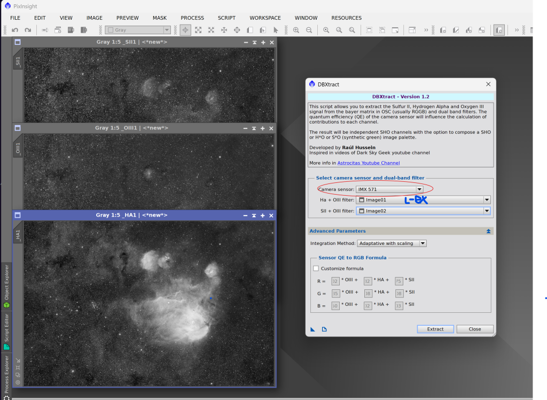Click the document icon at DBXtract bottom-left
This screenshot has width=547, height=400.
click(324, 329)
